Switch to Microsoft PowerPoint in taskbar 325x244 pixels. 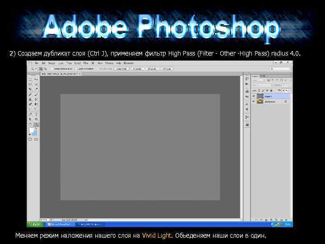(60, 225)
